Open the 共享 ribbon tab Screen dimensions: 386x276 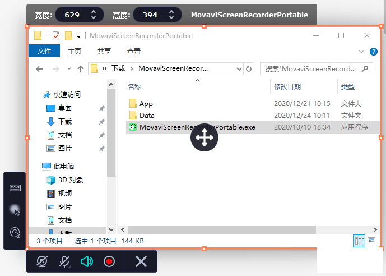tap(104, 51)
